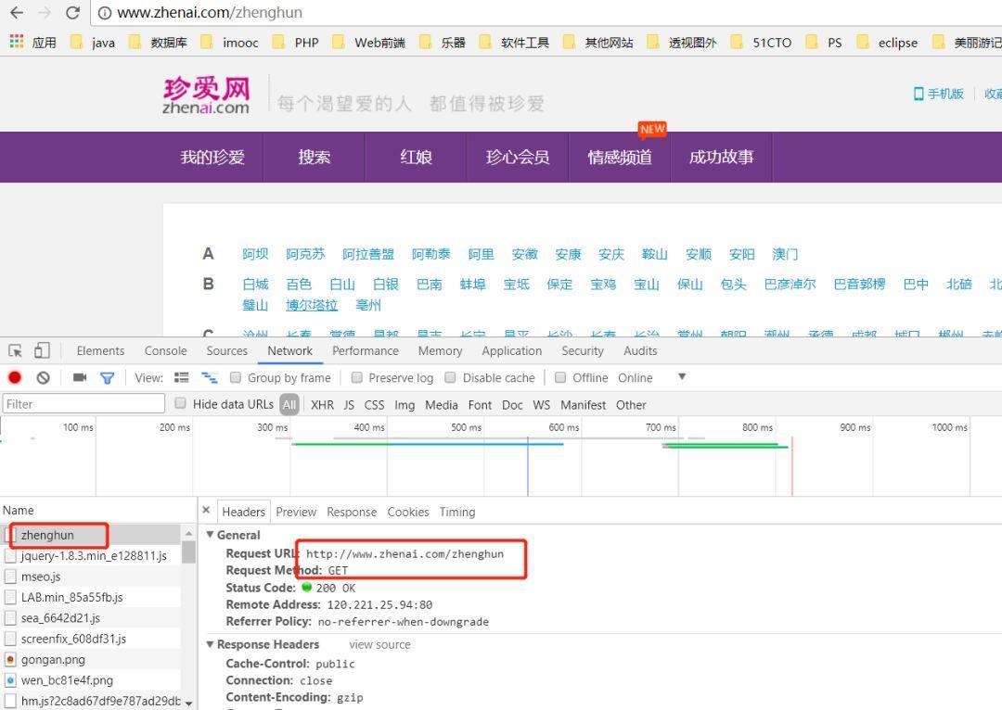Screen dimensions: 1002x710
Task: Open the 51CTO bookmark folder
Action: [761, 43]
